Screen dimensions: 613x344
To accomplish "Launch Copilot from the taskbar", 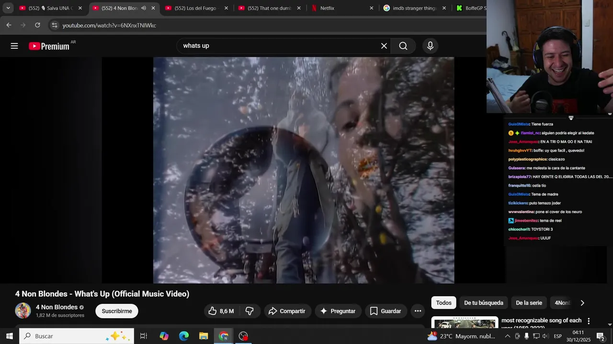I will pyautogui.click(x=164, y=336).
